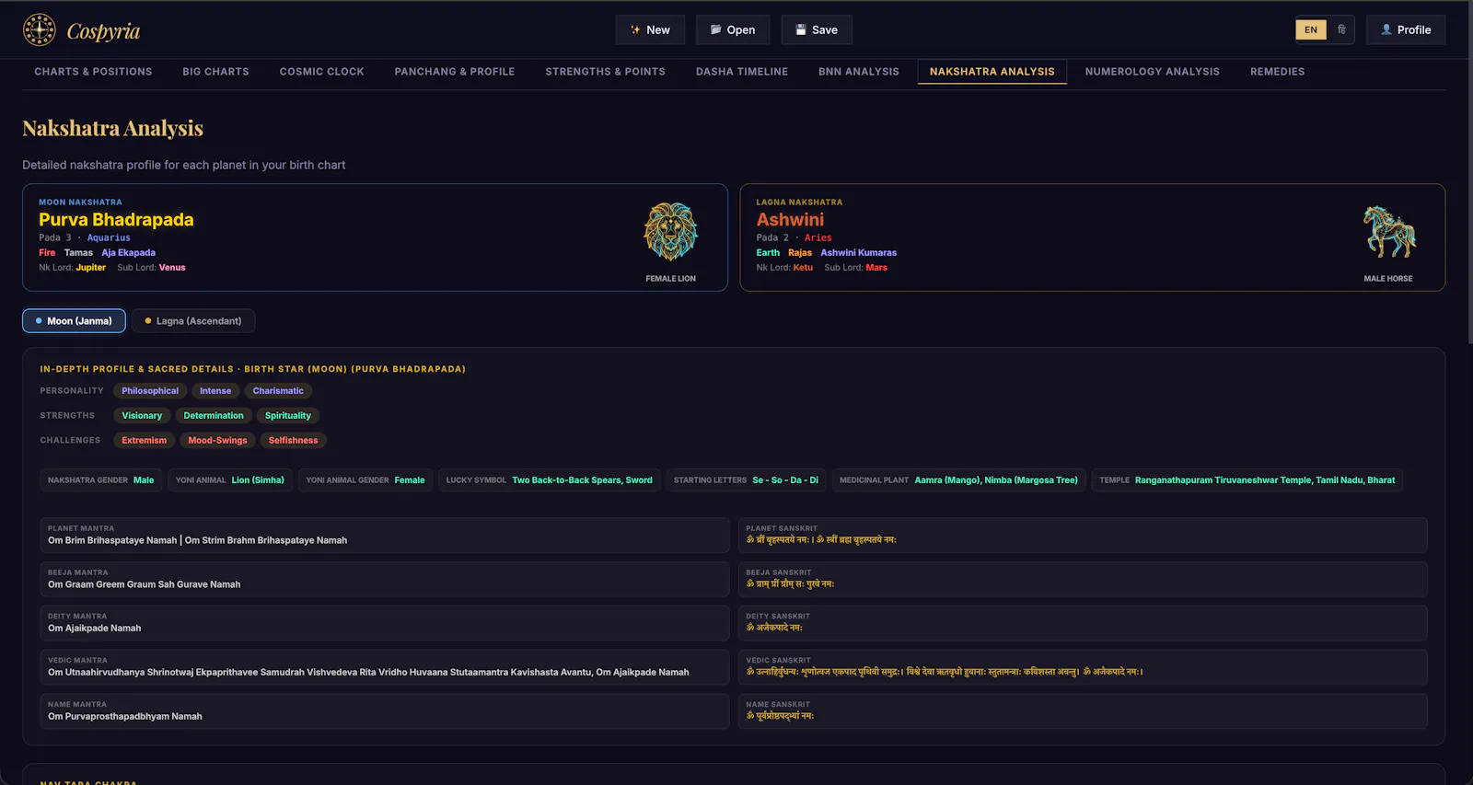Open a saved chart with Open button
The height and width of the screenshot is (785, 1473).
click(x=733, y=29)
